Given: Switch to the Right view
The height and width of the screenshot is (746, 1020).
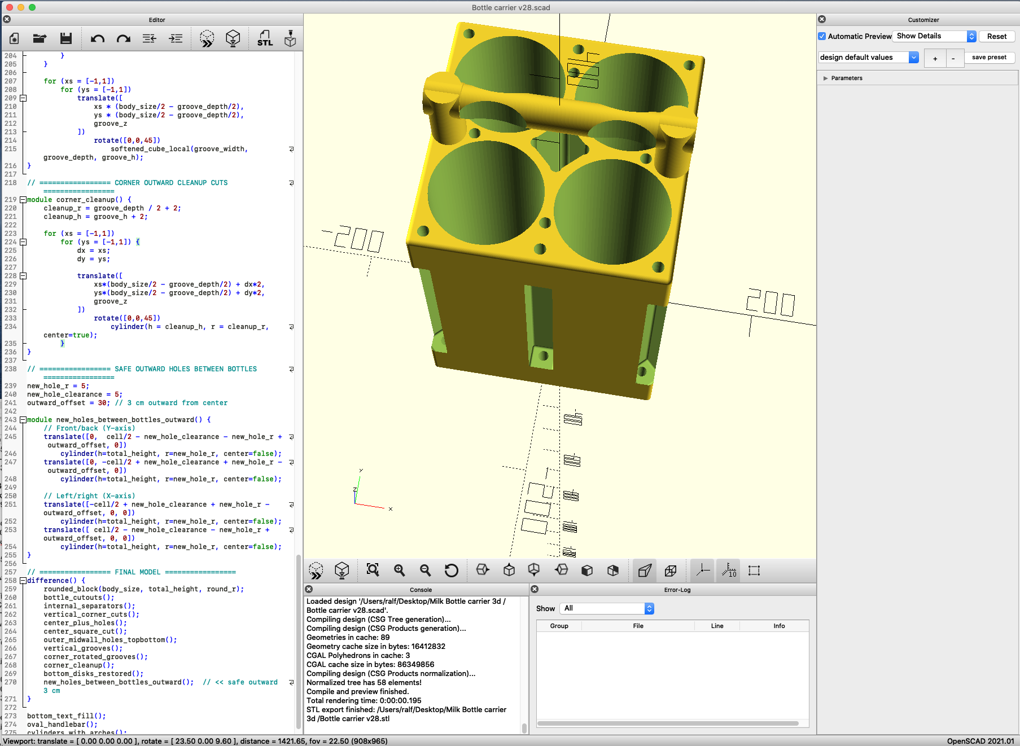Looking at the screenshot, I should point(483,571).
